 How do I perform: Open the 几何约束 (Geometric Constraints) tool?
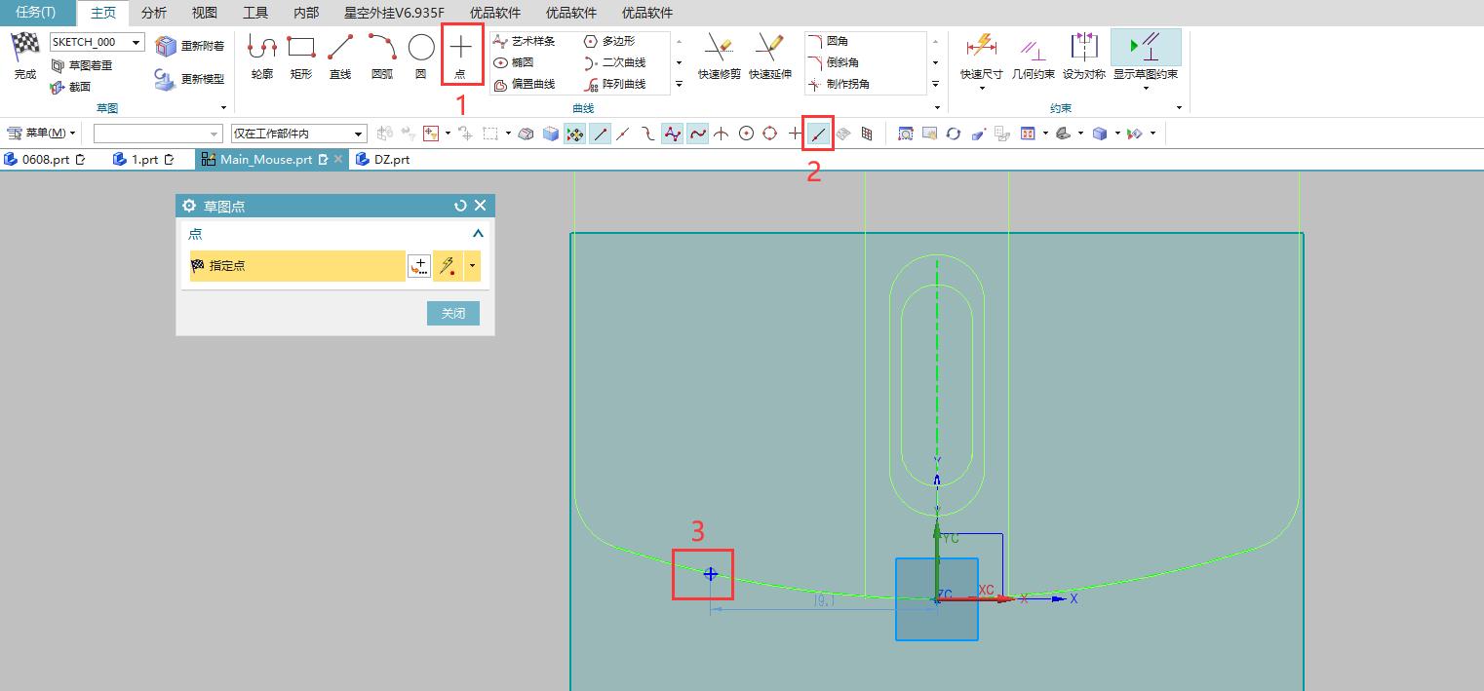pos(1033,56)
